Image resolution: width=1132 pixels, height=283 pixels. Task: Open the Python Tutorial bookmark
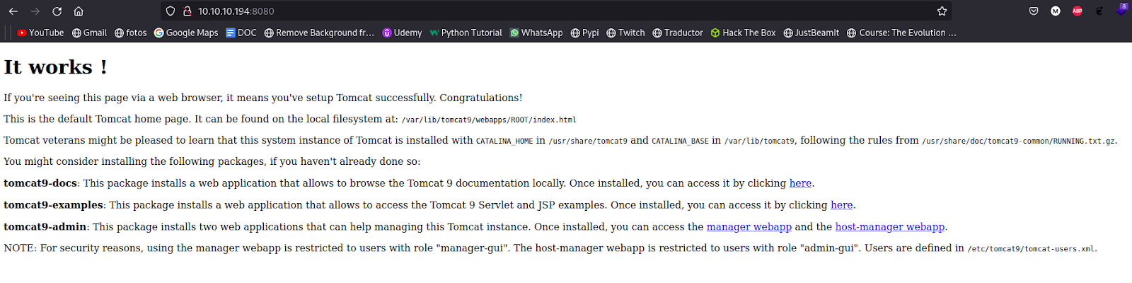coord(466,33)
